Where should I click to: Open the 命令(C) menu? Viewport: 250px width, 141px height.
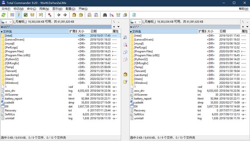(31, 9)
